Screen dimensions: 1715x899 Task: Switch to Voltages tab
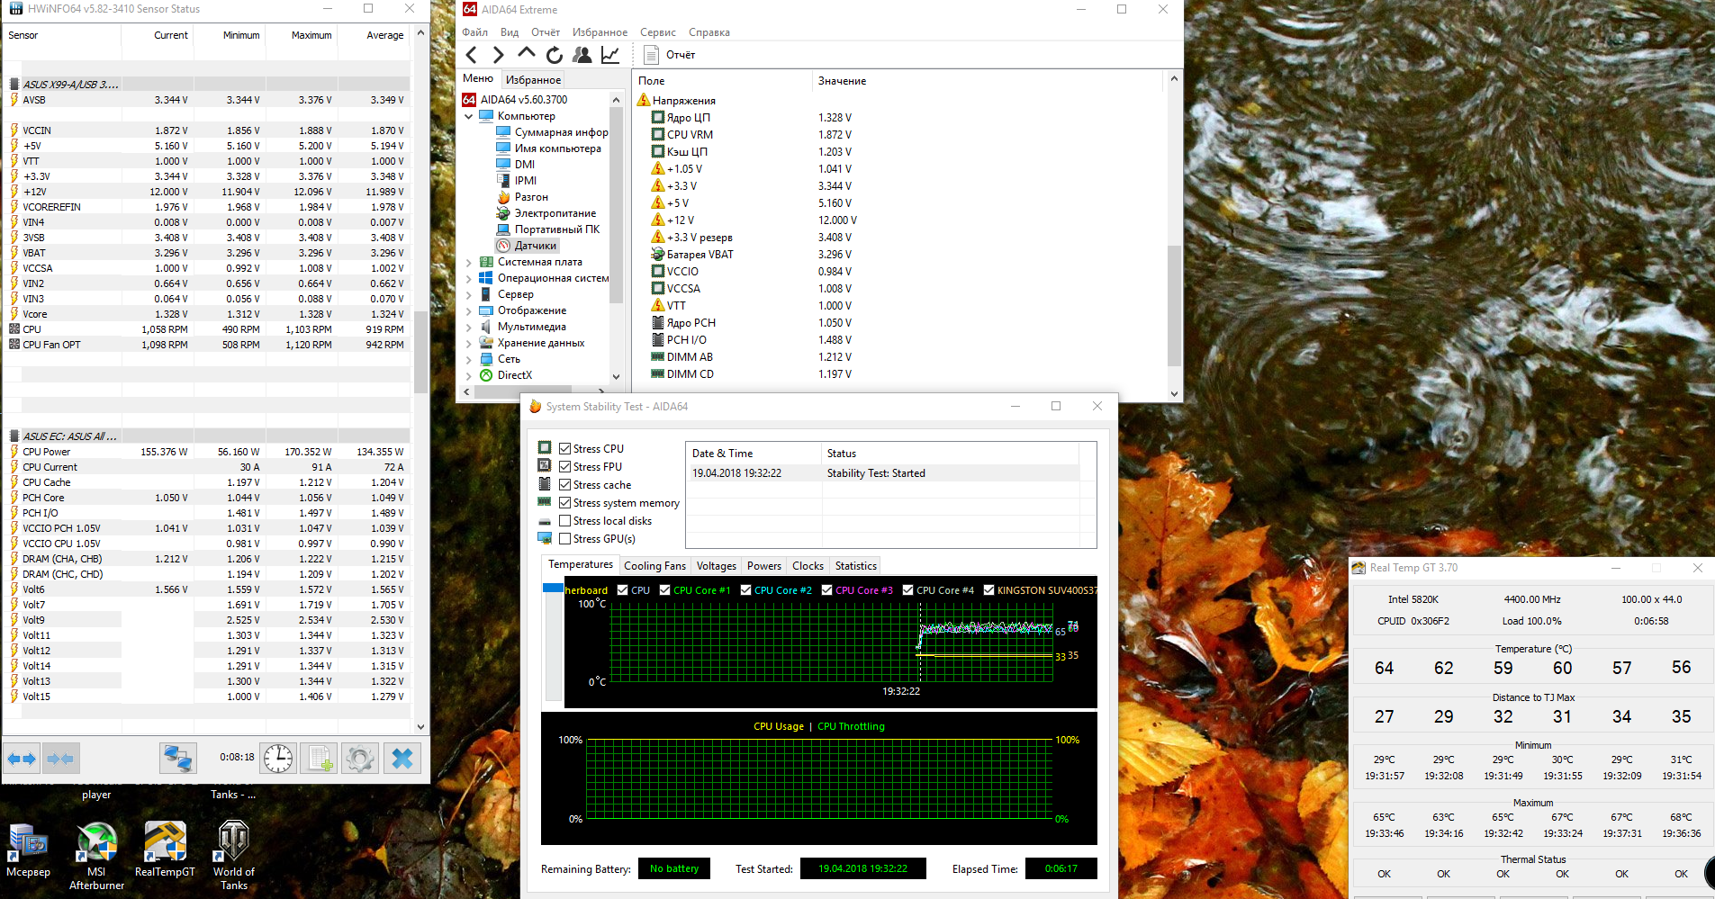point(717,566)
